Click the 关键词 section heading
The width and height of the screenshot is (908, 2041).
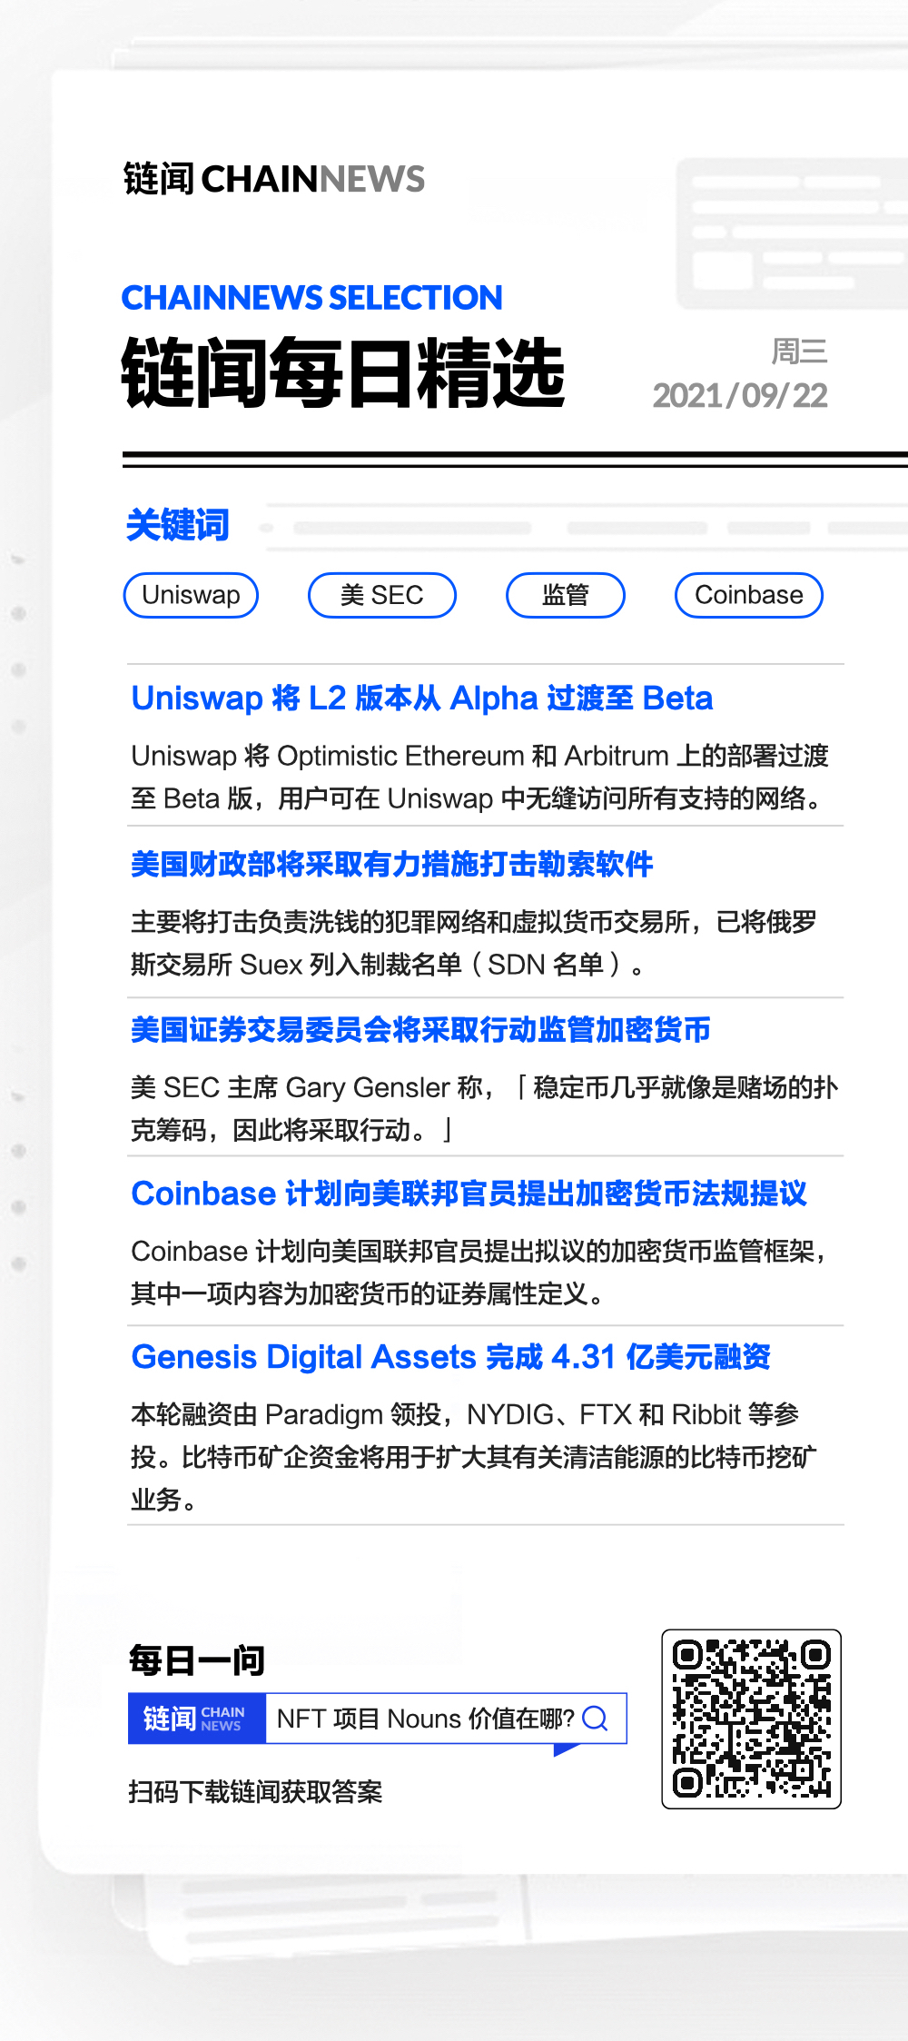[x=178, y=525]
